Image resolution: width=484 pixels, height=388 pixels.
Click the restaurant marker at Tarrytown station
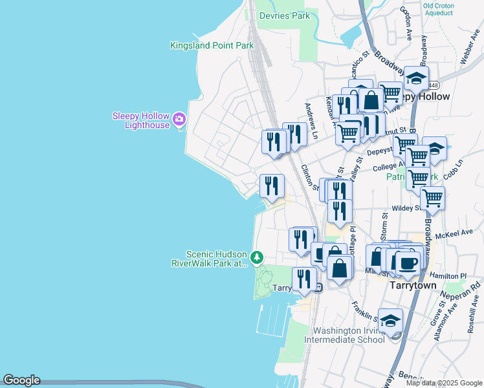304,280
